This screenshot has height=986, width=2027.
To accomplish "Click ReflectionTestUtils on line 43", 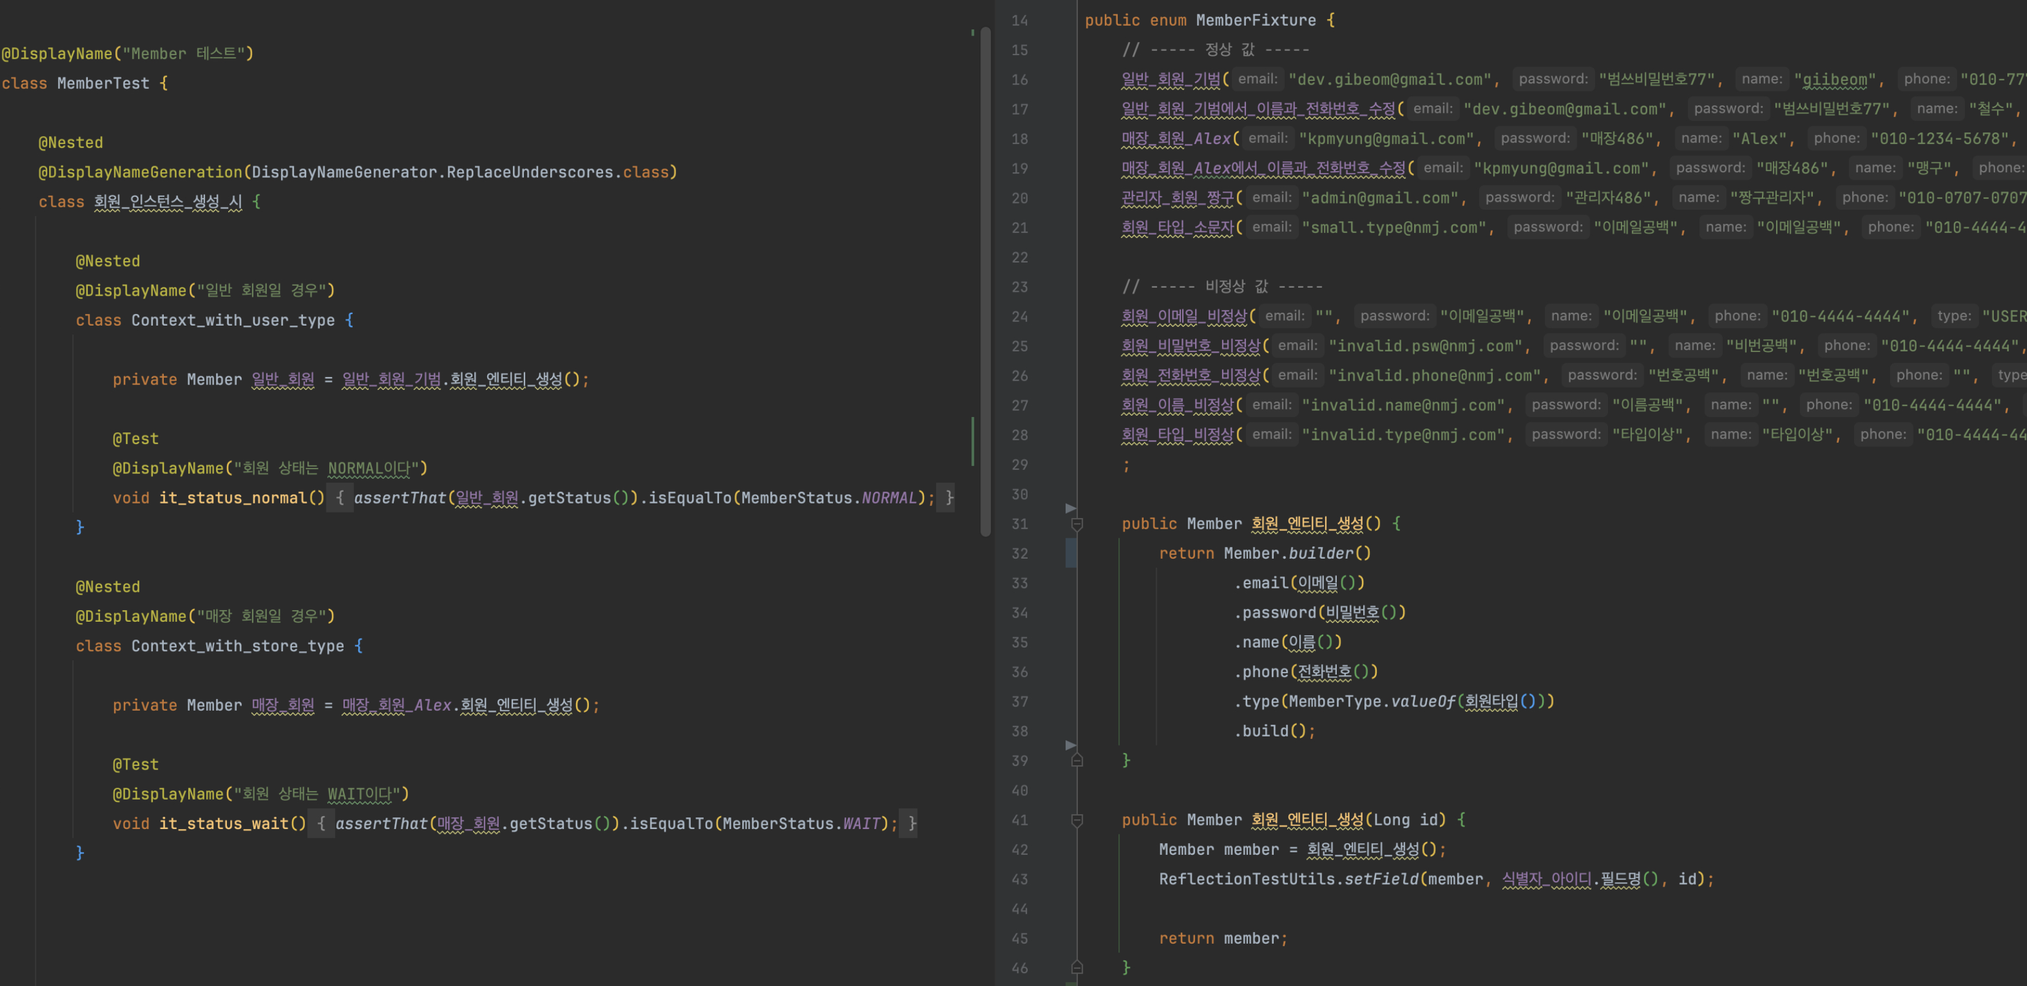I will tap(1247, 879).
